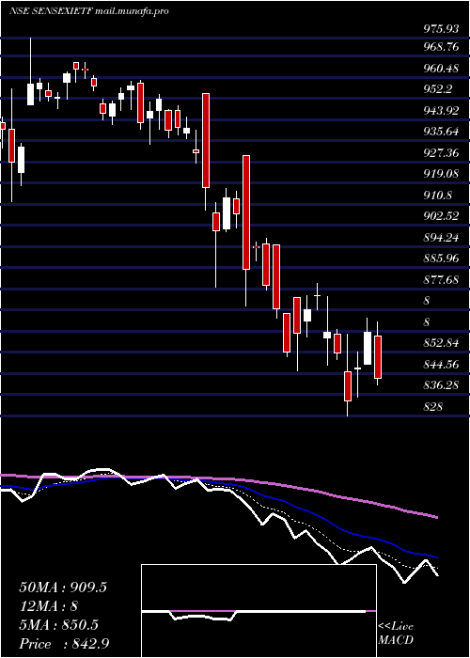Click the 943.92 axis value
The width and height of the screenshot is (470, 658).
pos(440,110)
